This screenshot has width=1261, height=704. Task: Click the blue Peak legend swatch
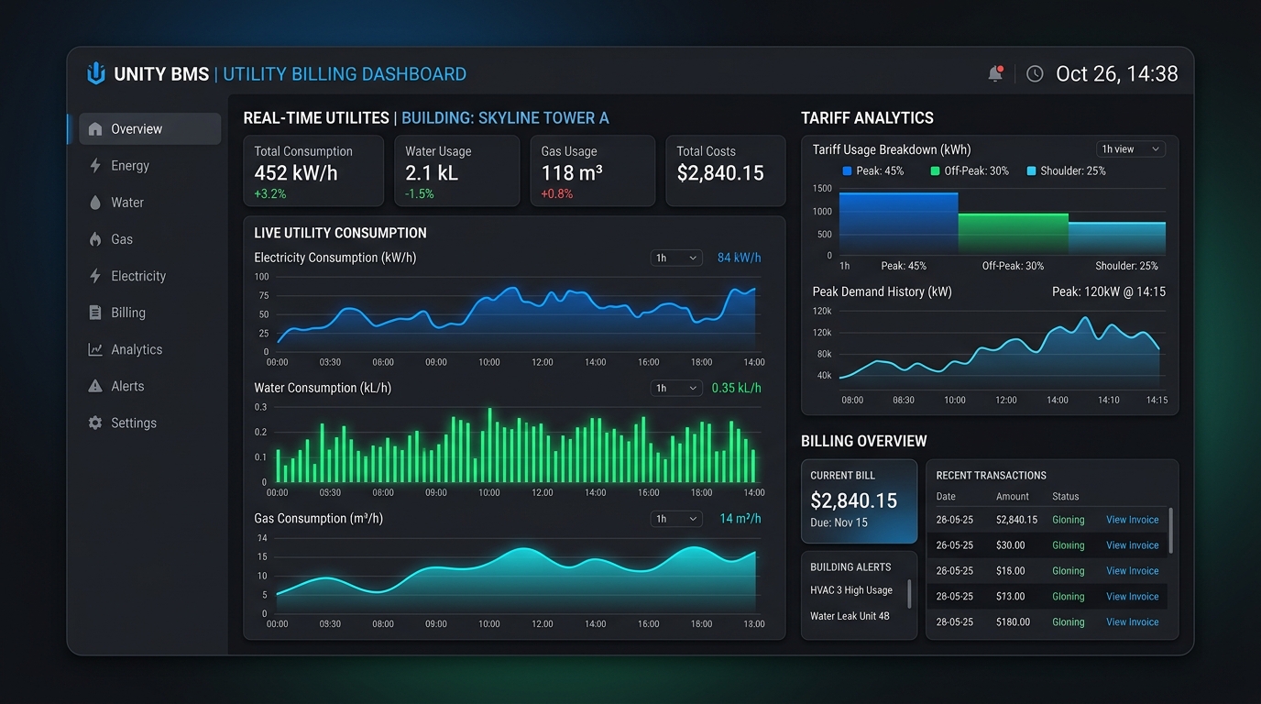coord(847,170)
